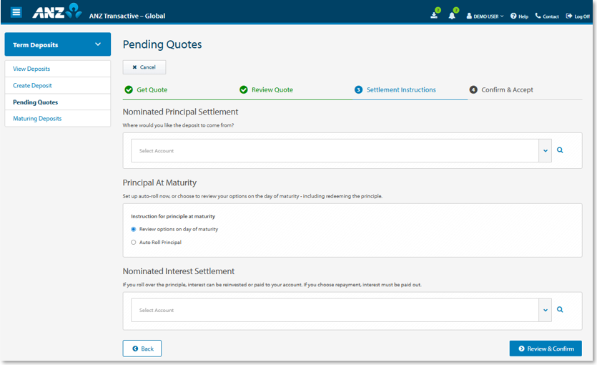Collapse the Term Deposits menu
597x365 pixels.
[x=57, y=44]
